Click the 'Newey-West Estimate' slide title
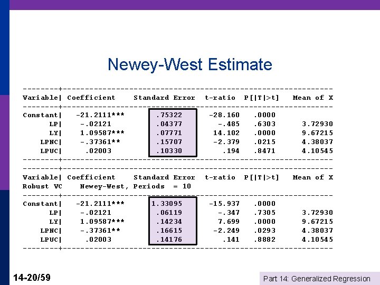This screenshot has width=380, height=285. [190, 64]
